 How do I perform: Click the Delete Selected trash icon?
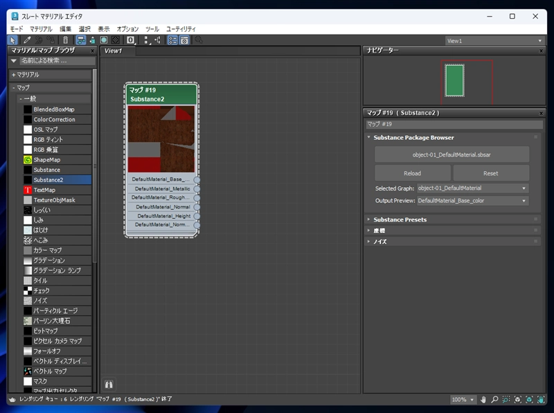coord(64,41)
